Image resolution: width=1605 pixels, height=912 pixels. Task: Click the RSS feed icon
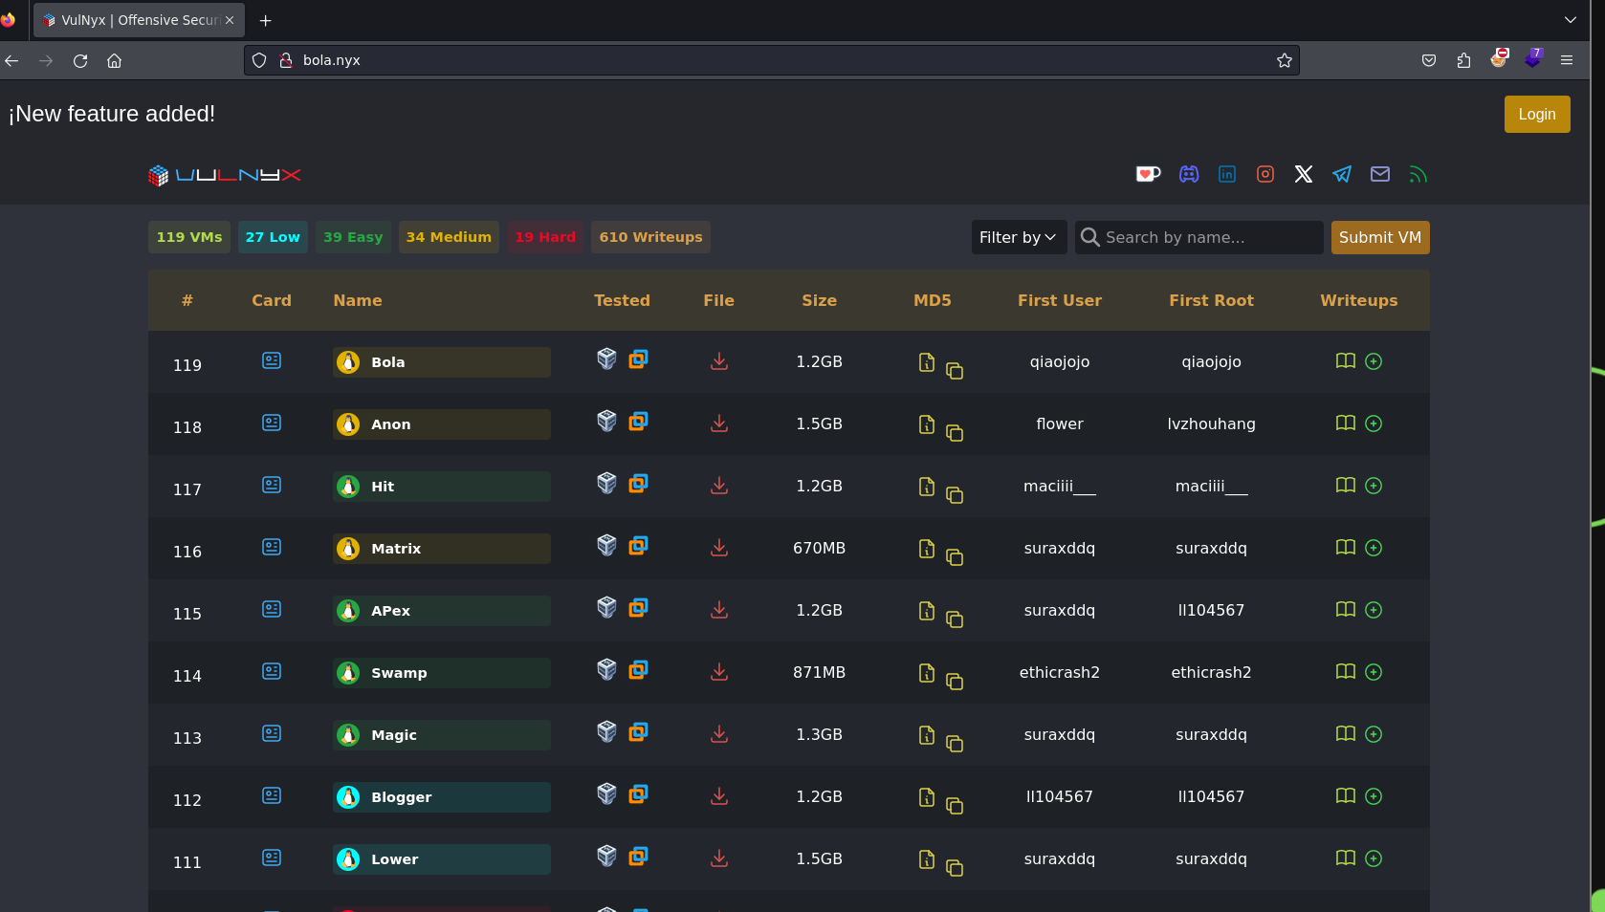pyautogui.click(x=1418, y=174)
